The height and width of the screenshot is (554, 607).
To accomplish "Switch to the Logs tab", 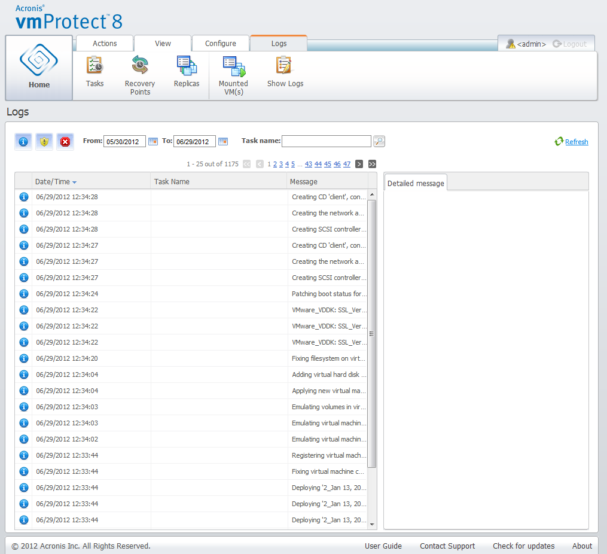I will click(279, 43).
